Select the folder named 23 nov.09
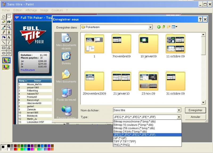 coord(148,83)
